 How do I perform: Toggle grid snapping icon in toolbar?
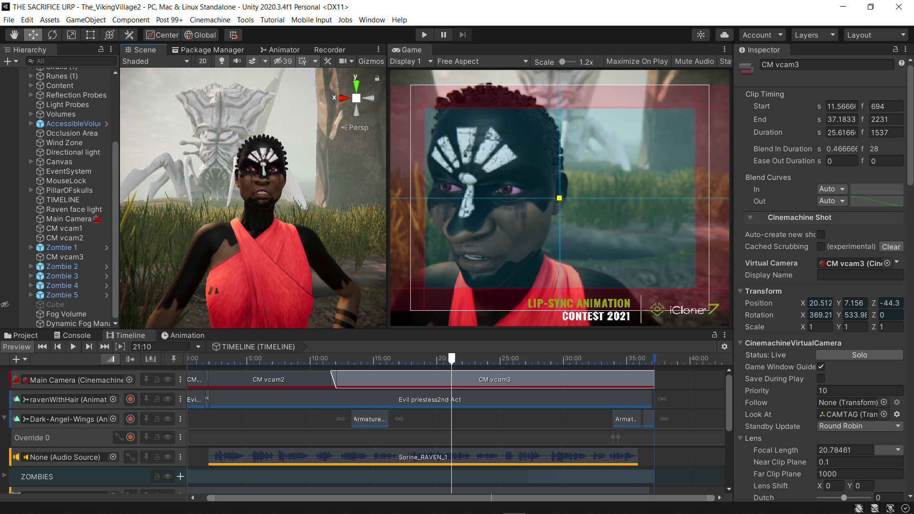(x=233, y=35)
